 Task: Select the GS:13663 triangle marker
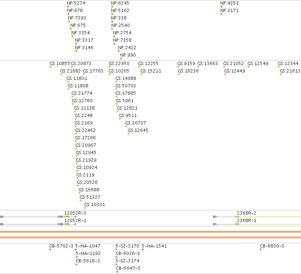[198, 67]
